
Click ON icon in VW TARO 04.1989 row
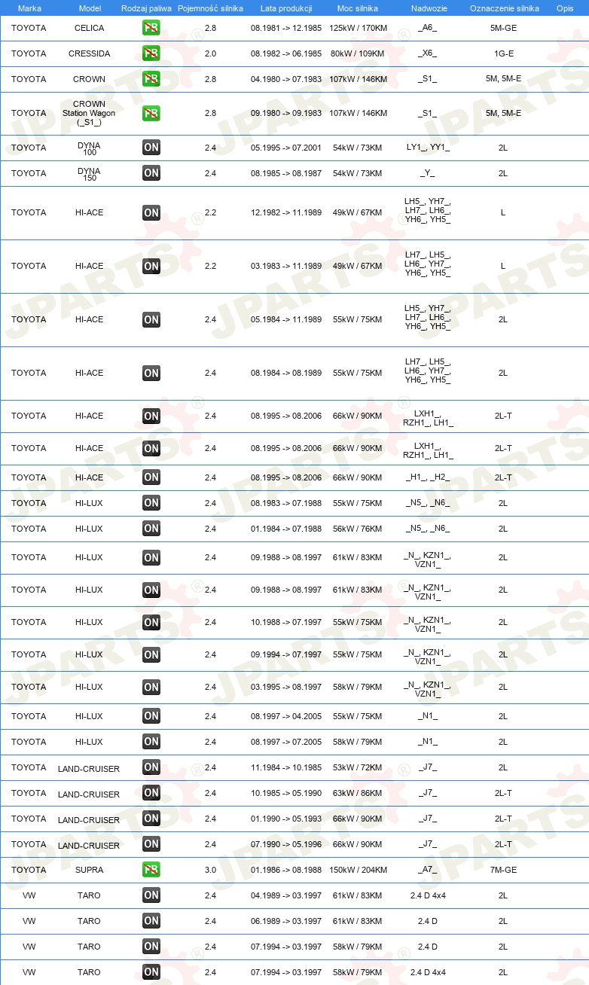click(x=151, y=895)
